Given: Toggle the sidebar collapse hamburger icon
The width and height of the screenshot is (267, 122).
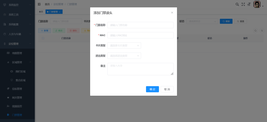Looking at the screenshot, I should pos(39,4).
